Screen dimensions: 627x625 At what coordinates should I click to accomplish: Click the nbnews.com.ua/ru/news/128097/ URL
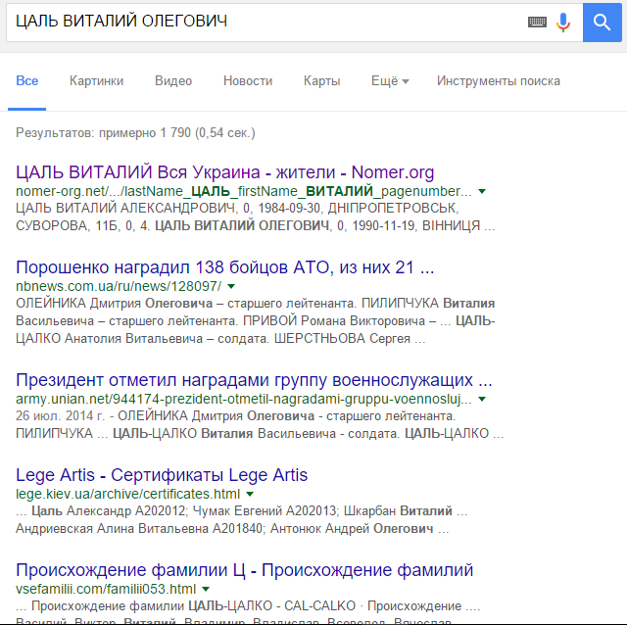(119, 286)
